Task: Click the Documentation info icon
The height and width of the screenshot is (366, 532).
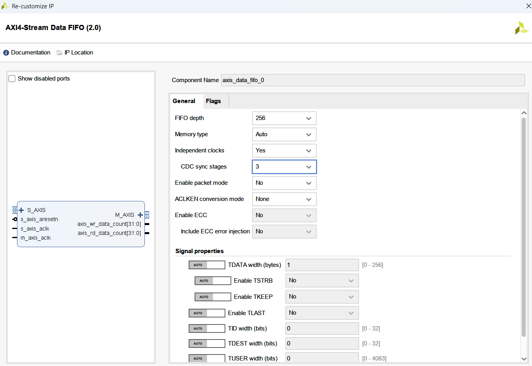Action: point(6,53)
